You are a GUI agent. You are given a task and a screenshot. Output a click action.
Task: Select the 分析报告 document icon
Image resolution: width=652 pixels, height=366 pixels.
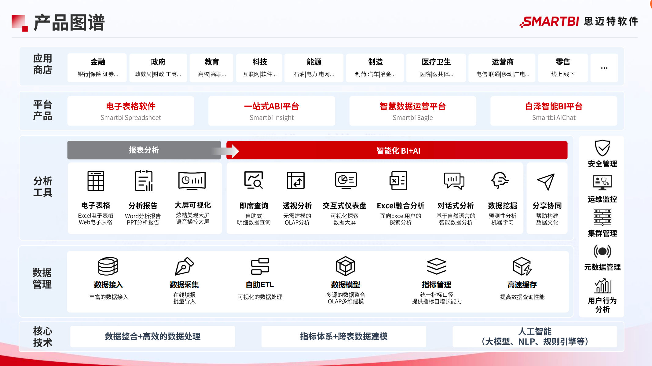coord(143,181)
